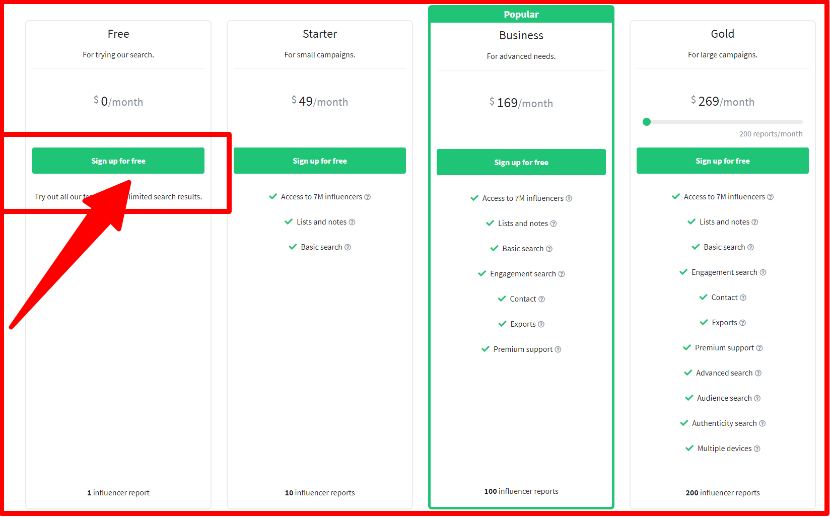This screenshot has width=830, height=518.
Task: Click the question mark beside Basic search in Starter
Action: pyautogui.click(x=348, y=247)
